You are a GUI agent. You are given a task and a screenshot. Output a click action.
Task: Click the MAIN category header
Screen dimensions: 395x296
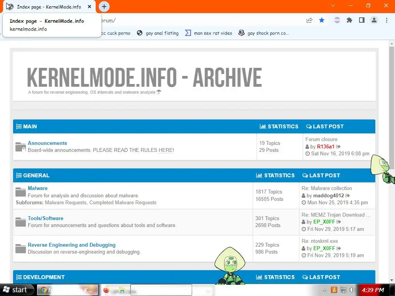pos(30,126)
